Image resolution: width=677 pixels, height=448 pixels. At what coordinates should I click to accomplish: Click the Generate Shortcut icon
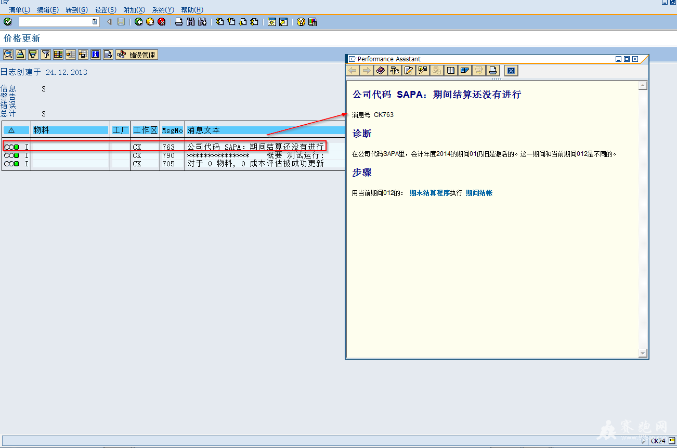coord(283,22)
